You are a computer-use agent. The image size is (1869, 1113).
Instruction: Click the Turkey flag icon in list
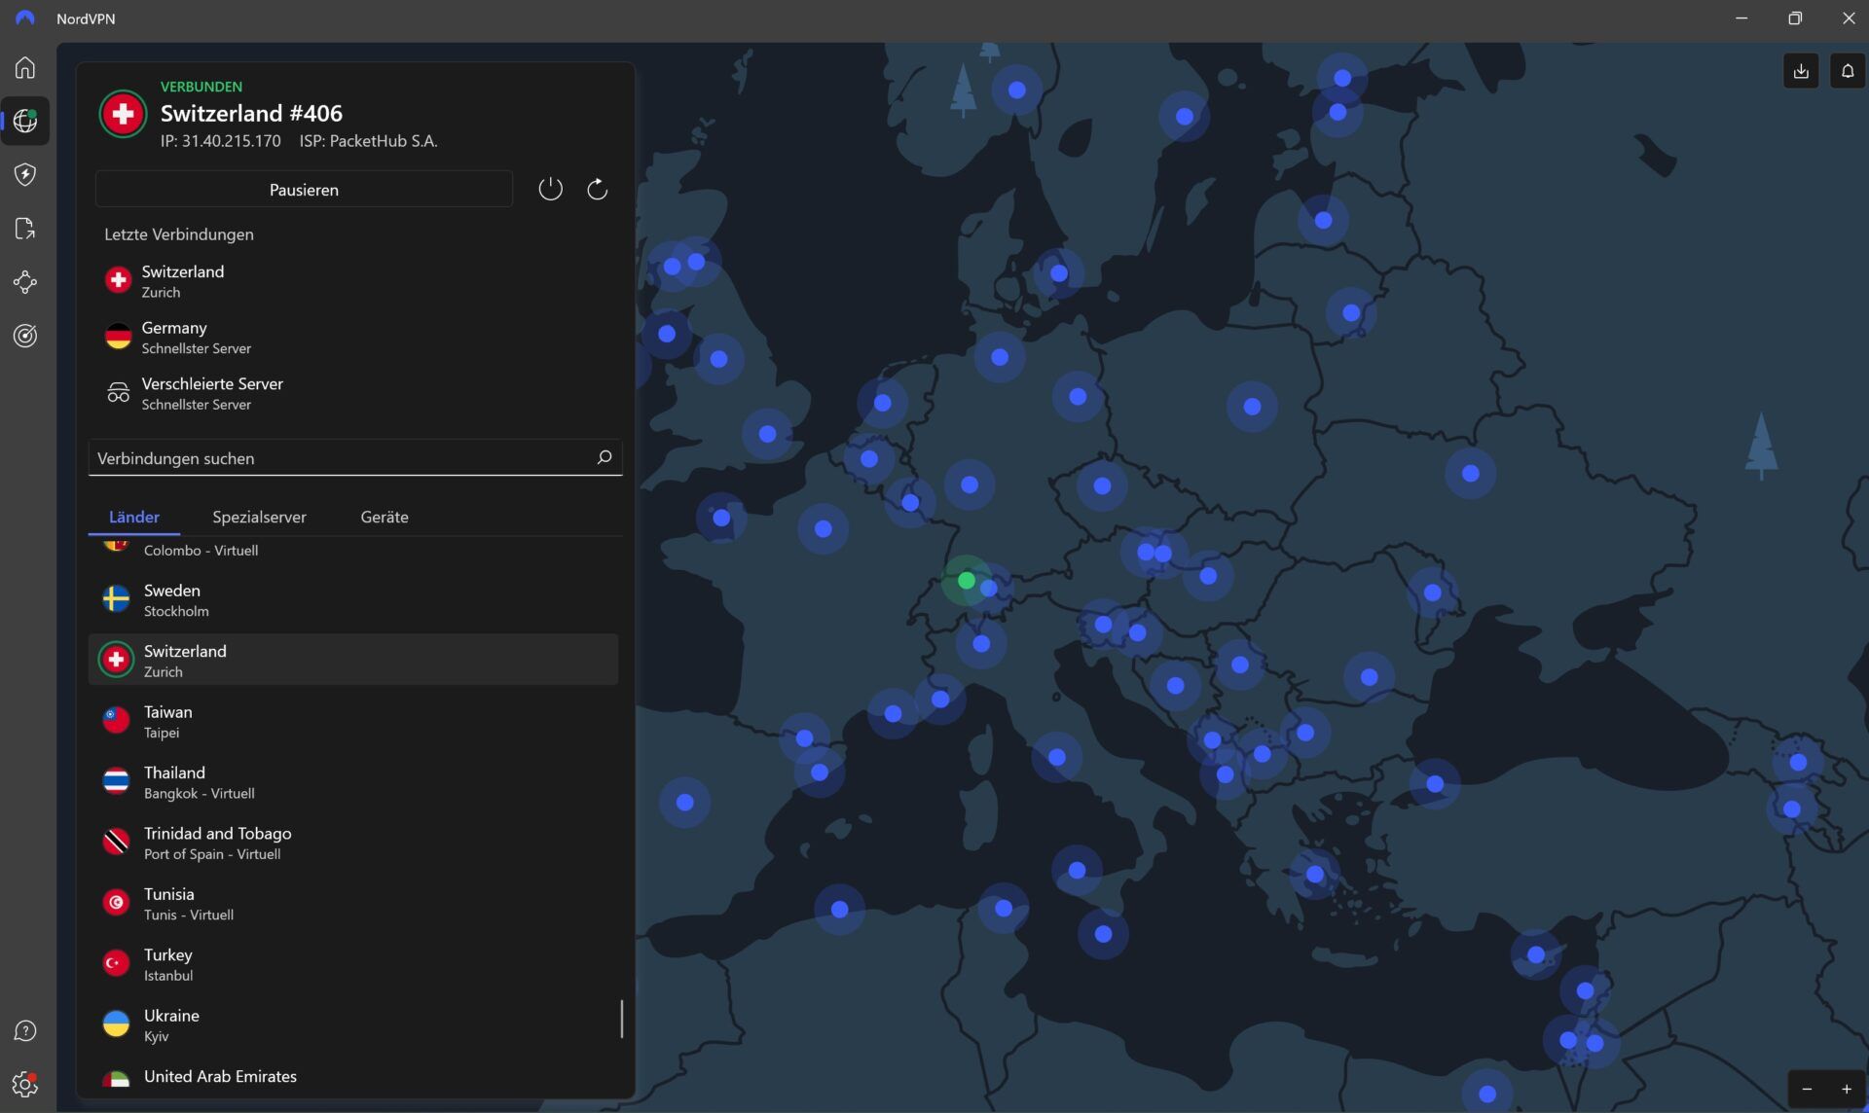[x=116, y=963]
